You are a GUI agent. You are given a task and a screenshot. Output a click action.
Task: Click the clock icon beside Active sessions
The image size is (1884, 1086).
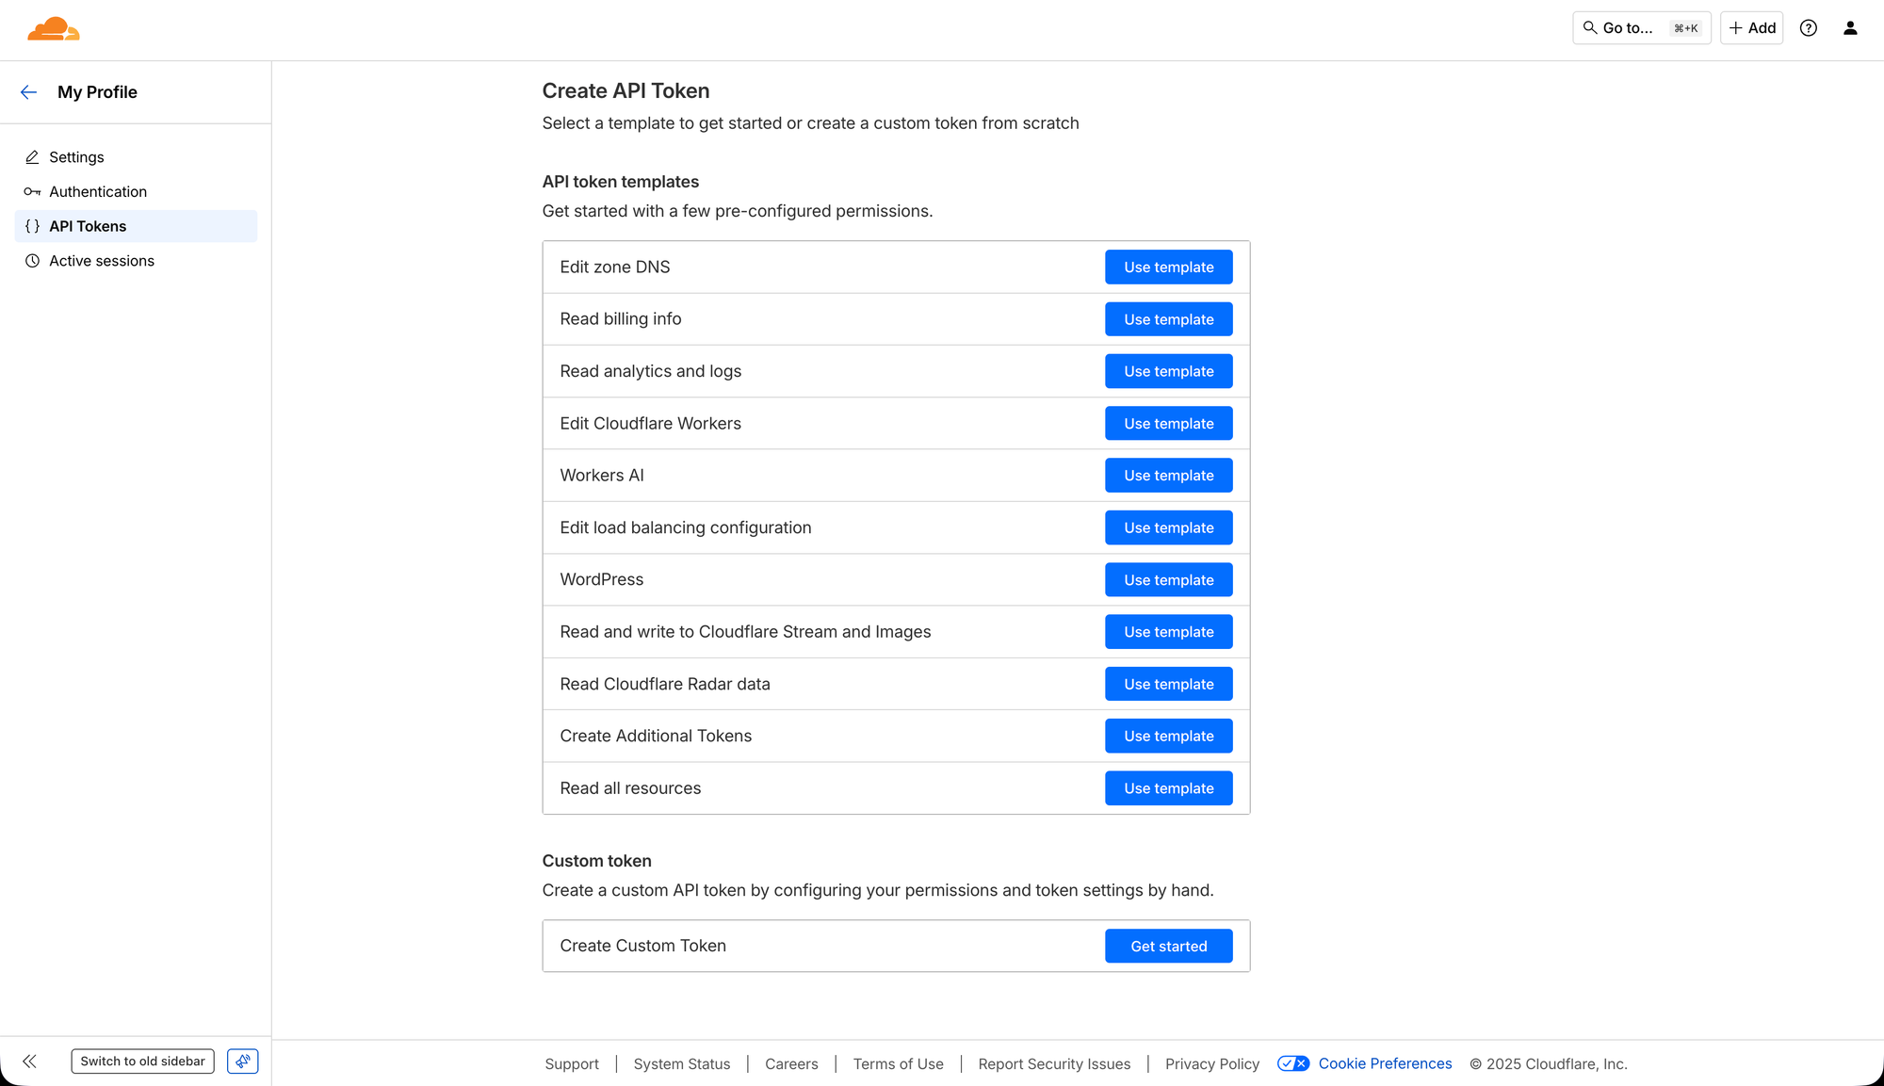(33, 260)
